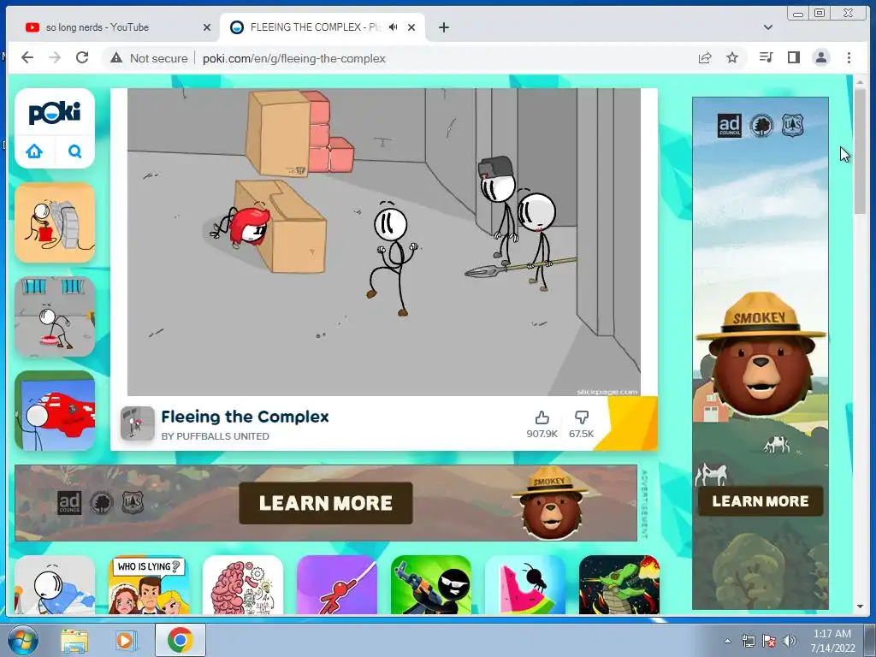This screenshot has width=876, height=657.
Task: Click Ad Council logo in right ad
Action: tap(729, 125)
